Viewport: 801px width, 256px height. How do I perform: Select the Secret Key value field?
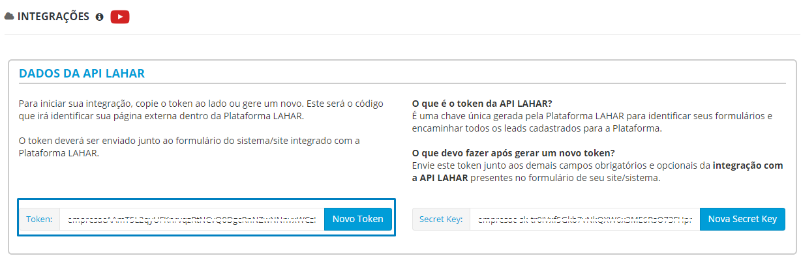pyautogui.click(x=584, y=219)
